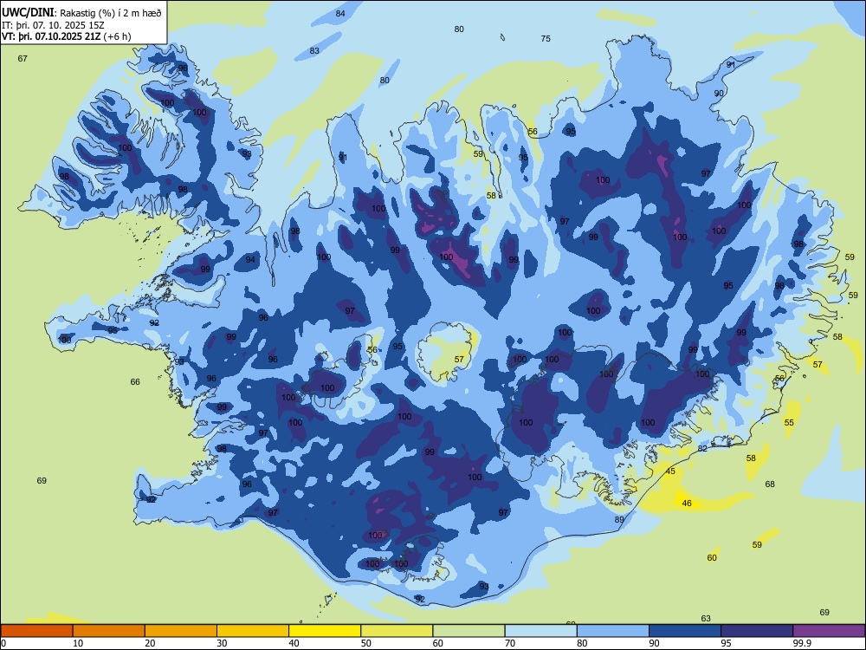
Task: Click the legend tick label 40
Action: [294, 643]
